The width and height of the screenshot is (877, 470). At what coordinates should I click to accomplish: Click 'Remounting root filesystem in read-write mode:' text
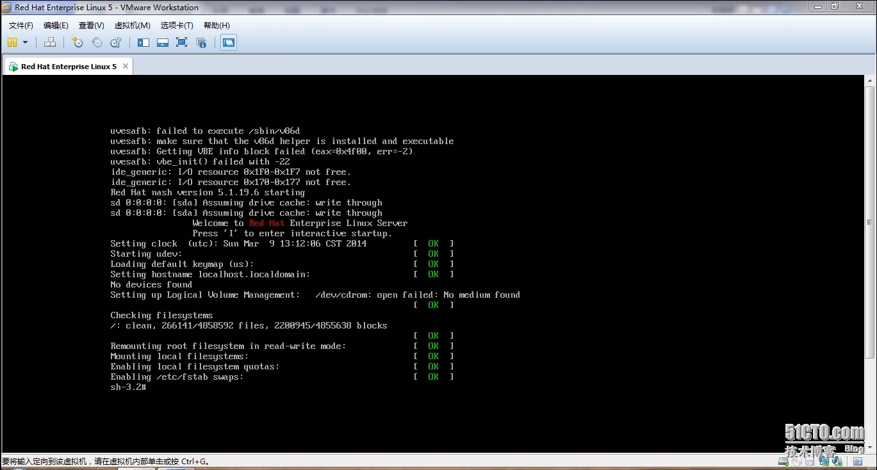[228, 346]
